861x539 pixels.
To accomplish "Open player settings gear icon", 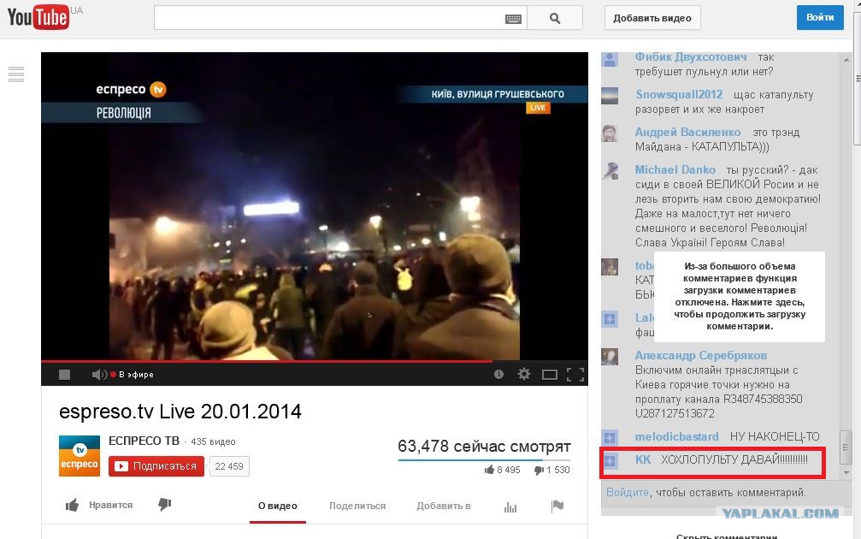I will click(x=524, y=374).
